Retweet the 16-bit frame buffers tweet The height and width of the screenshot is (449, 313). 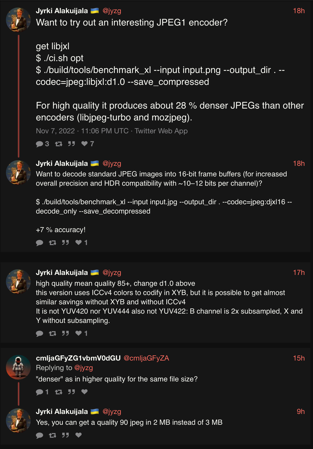click(52, 243)
